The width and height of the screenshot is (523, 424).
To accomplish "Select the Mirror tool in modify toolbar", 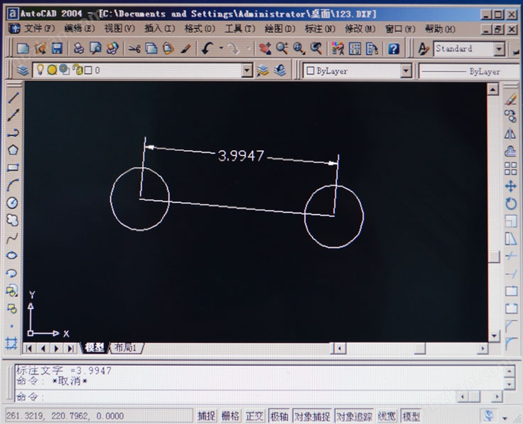I will point(510,134).
